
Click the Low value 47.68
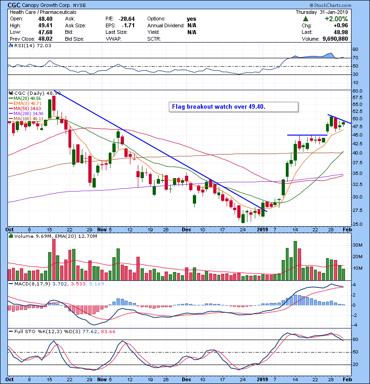click(45, 32)
